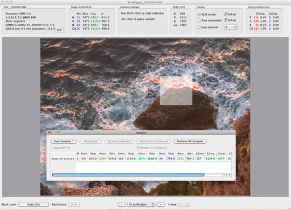Select sample row 1 in the table
Viewport: 291px width, 210px height.
pos(141,159)
